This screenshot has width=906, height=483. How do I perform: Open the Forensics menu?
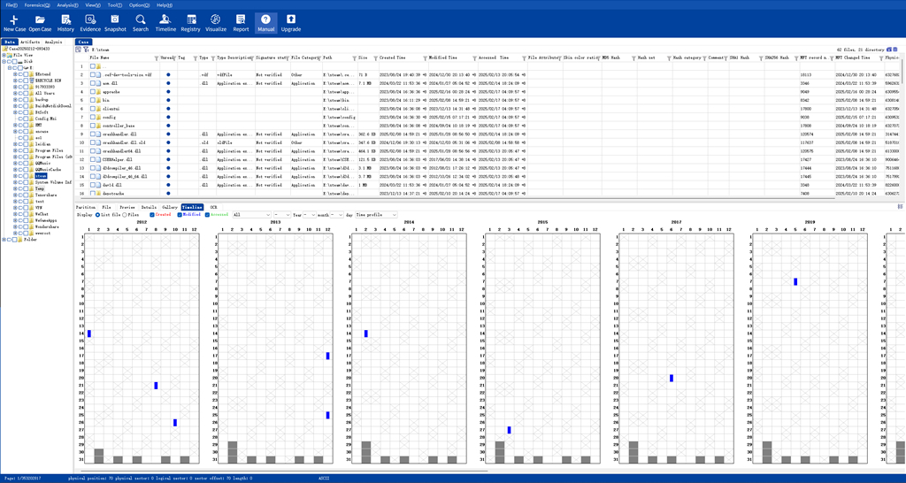coord(37,4)
